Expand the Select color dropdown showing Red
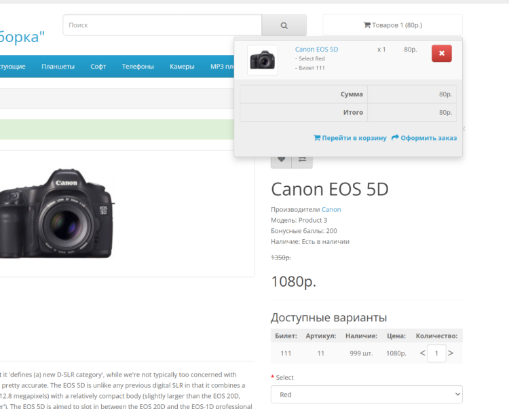Screen dimensions: 509x409 [366, 394]
